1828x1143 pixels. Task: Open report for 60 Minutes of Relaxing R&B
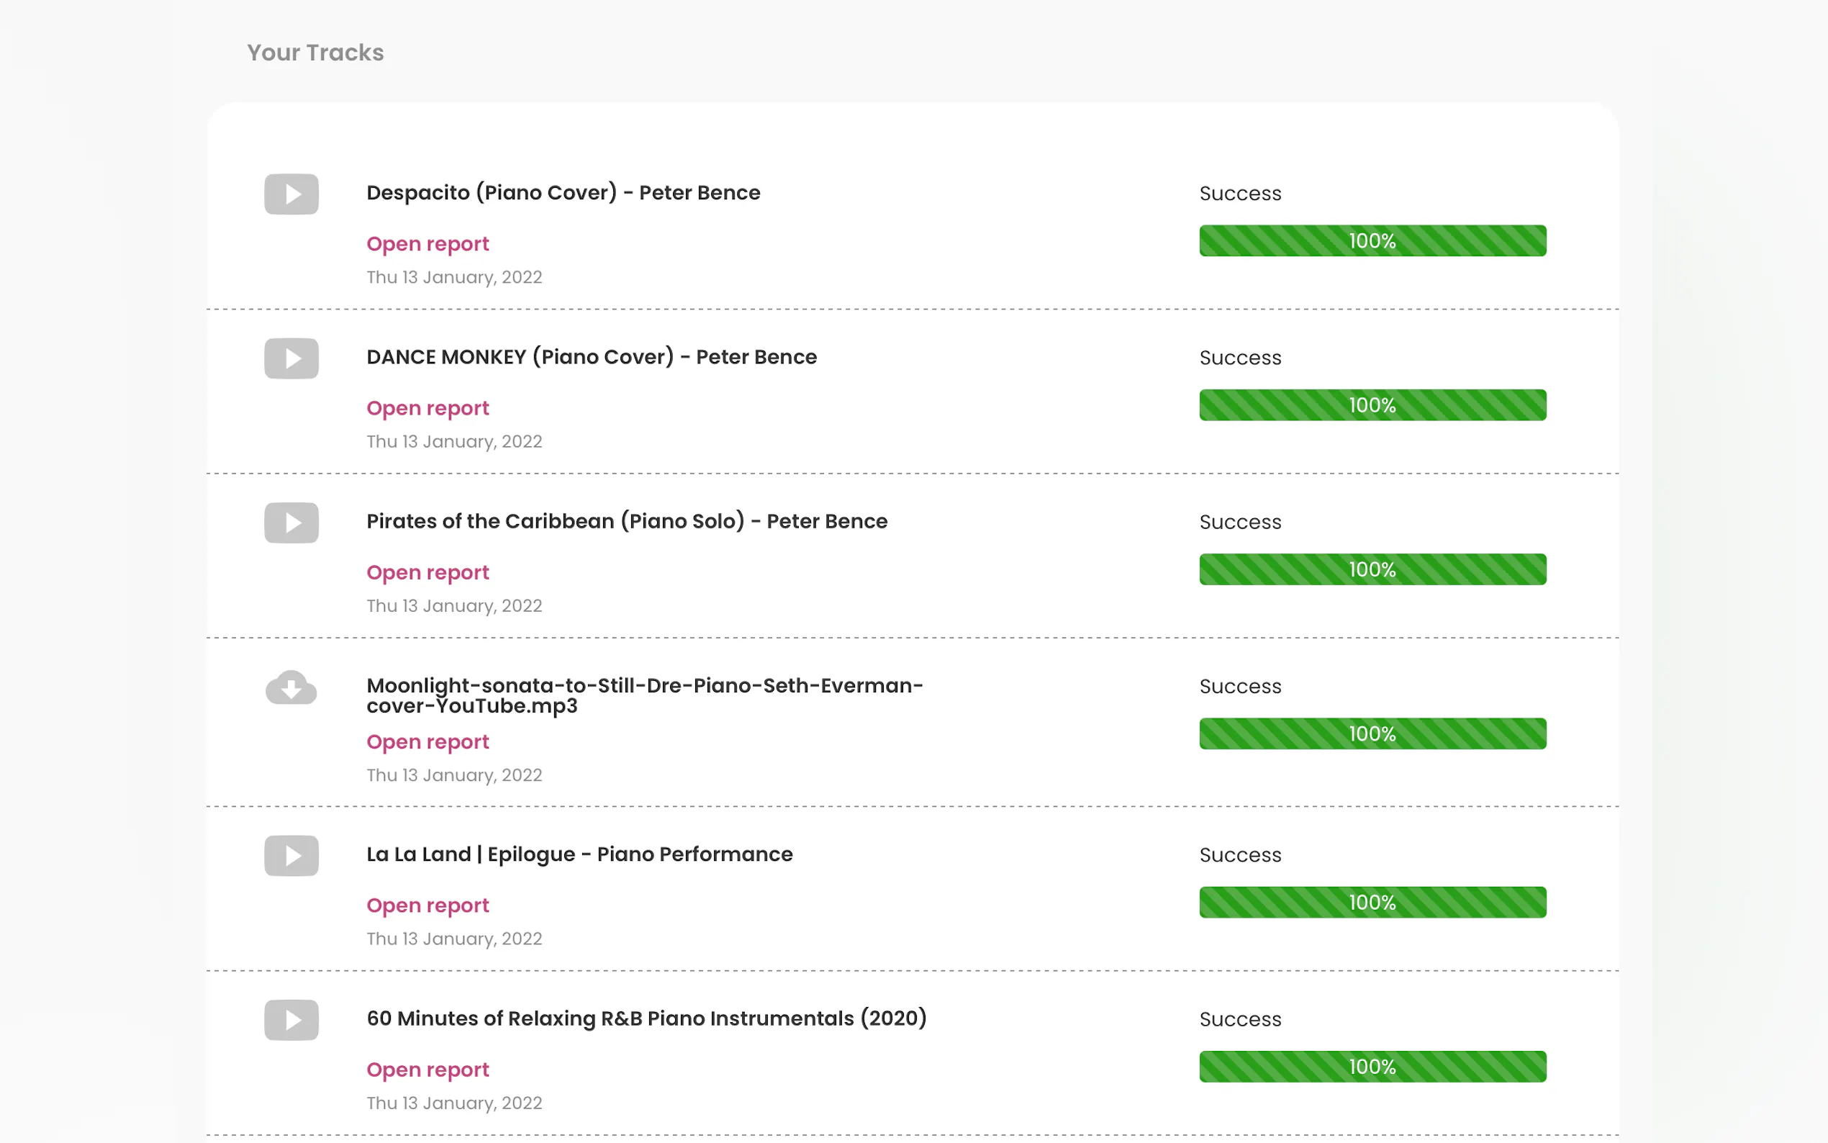tap(427, 1070)
